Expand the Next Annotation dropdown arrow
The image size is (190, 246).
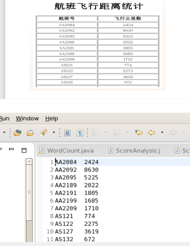coord(106,133)
